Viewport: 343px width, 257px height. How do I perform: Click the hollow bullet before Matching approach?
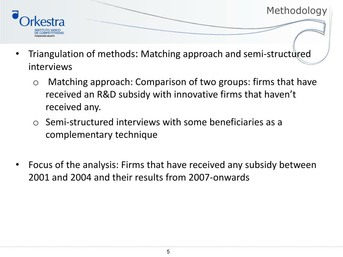click(36, 83)
